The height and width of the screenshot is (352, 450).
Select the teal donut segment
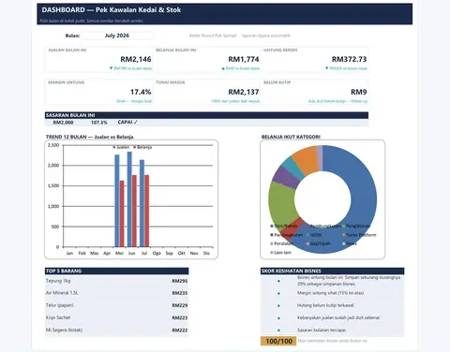292,166
